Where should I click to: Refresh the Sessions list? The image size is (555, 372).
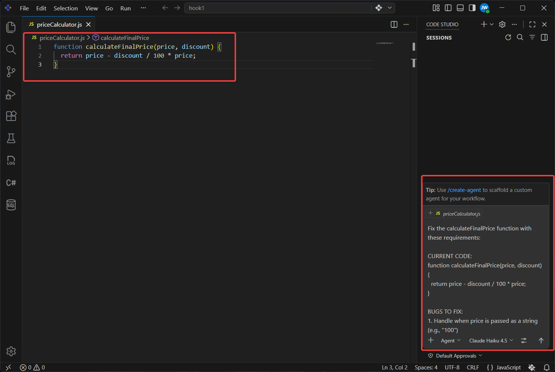(508, 37)
